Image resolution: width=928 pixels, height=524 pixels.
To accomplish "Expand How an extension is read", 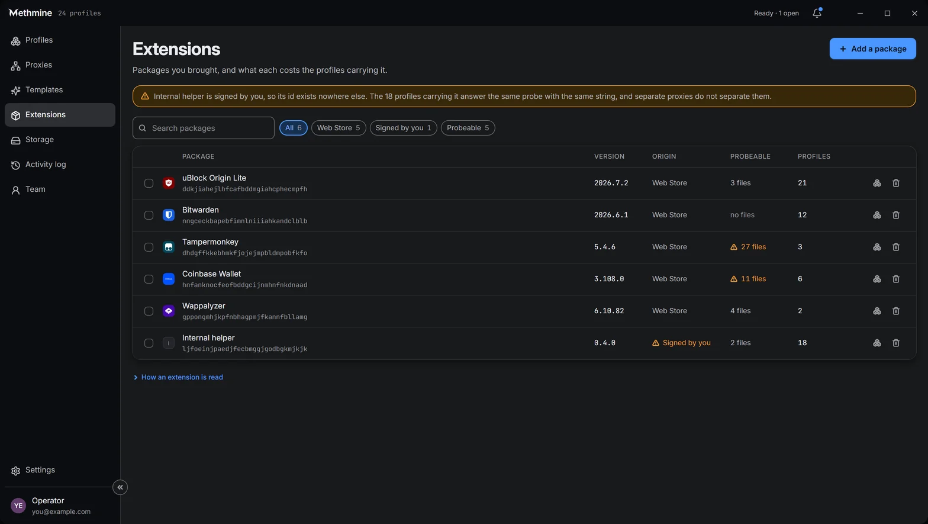I will (178, 377).
